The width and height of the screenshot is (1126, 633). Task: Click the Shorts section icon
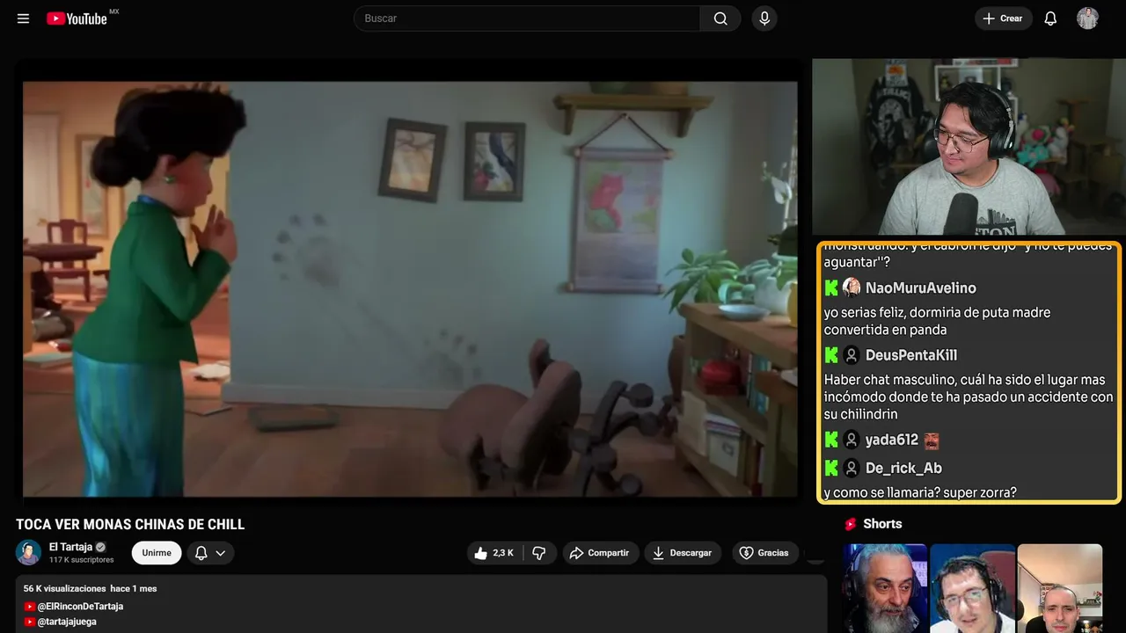[851, 524]
